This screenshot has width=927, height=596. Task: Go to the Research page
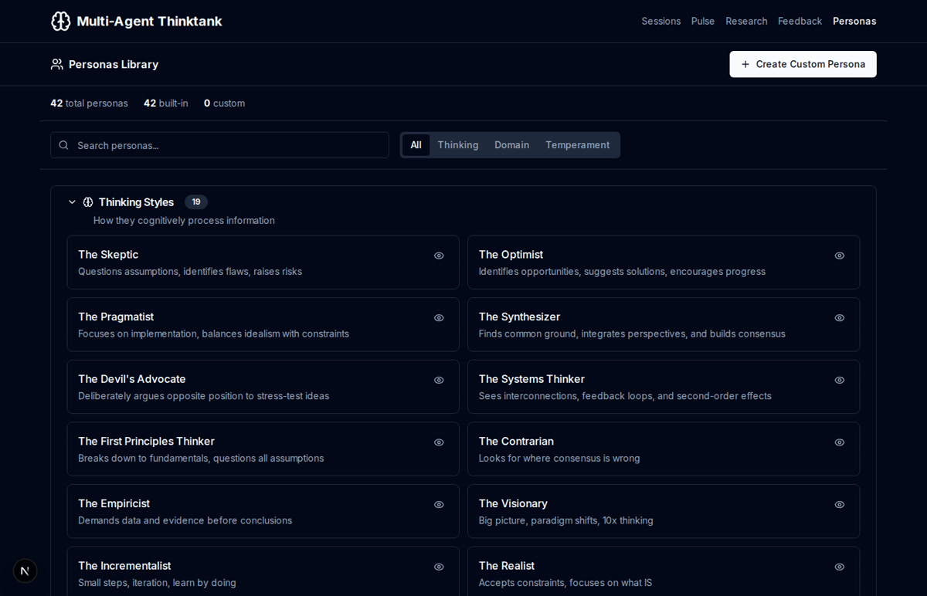746,21
